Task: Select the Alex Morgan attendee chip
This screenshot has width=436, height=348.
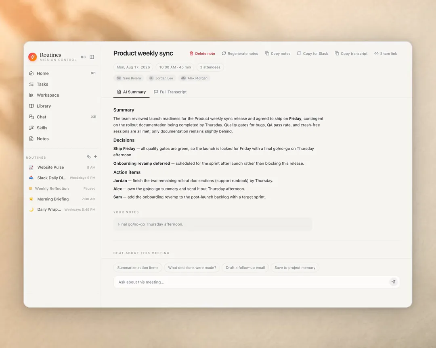Action: coord(194,78)
